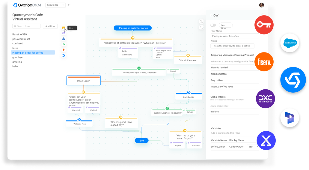The height and width of the screenshot is (170, 309).
Task: Select the blue End node
Action: tap(141, 141)
